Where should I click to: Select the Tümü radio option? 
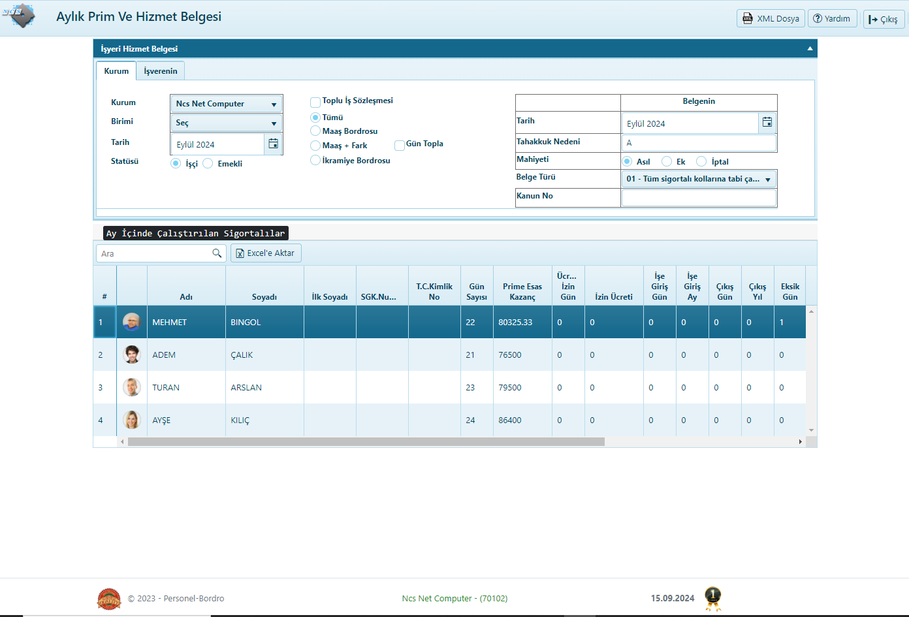[315, 118]
